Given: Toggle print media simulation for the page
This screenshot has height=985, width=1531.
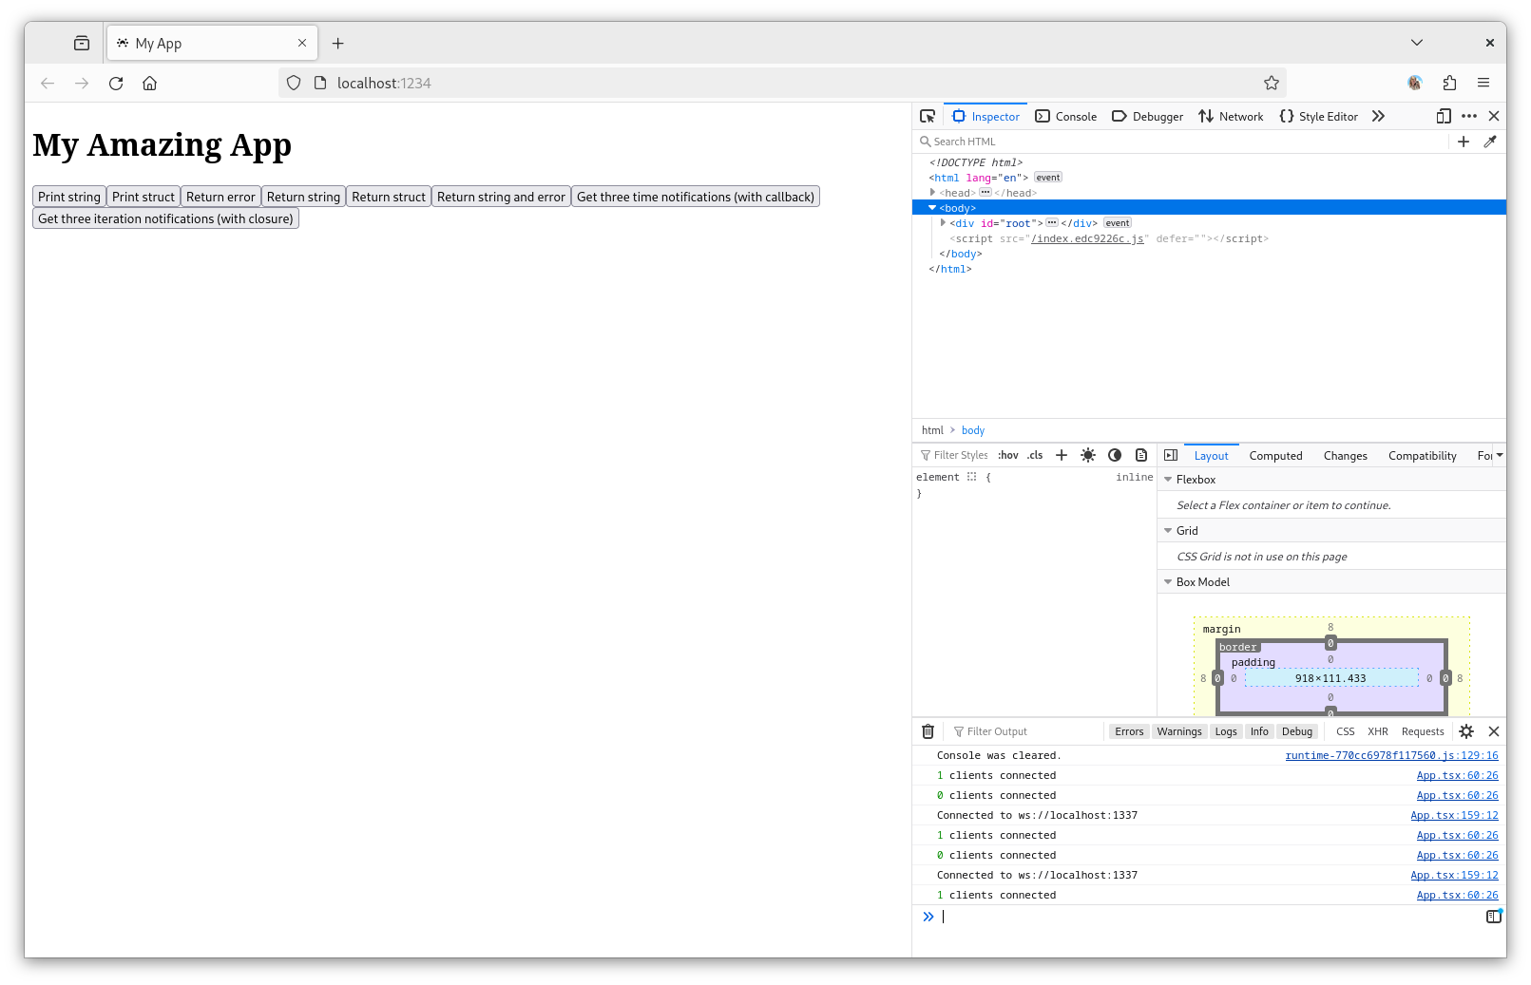Looking at the screenshot, I should pos(1141,455).
